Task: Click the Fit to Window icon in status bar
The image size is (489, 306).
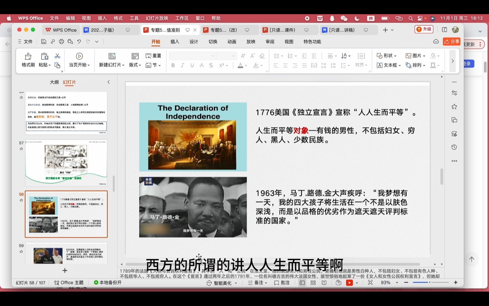Action: 370,283
